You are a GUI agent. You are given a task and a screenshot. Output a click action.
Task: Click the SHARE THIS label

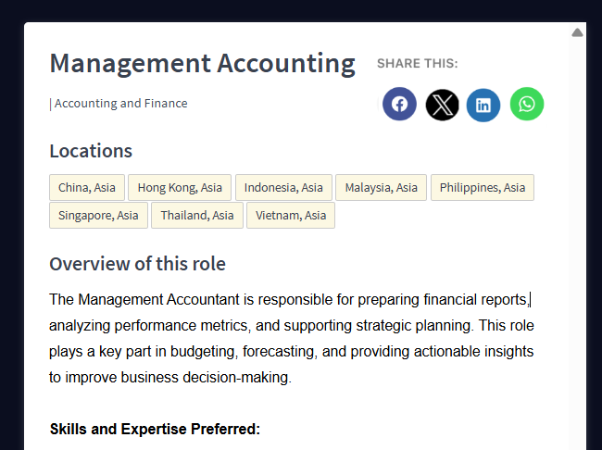(x=417, y=64)
